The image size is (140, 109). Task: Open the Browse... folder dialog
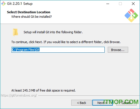coord(118,50)
